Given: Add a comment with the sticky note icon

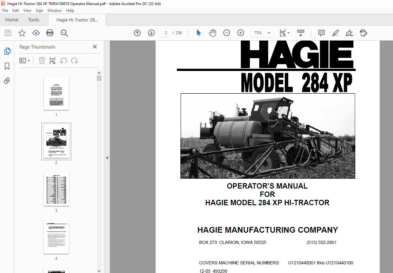Looking at the screenshot, I should click(x=321, y=33).
